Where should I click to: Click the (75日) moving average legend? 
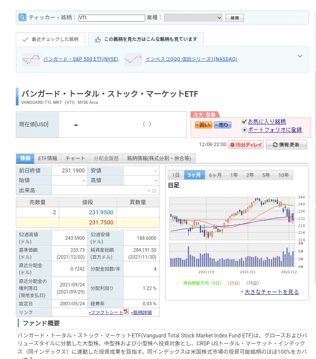tap(252, 283)
